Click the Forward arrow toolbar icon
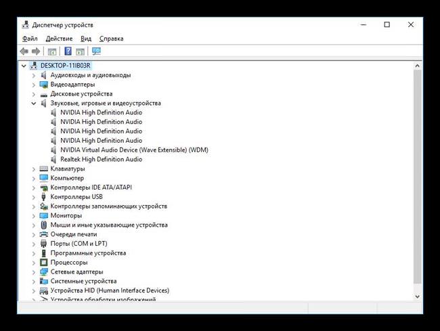 36,51
